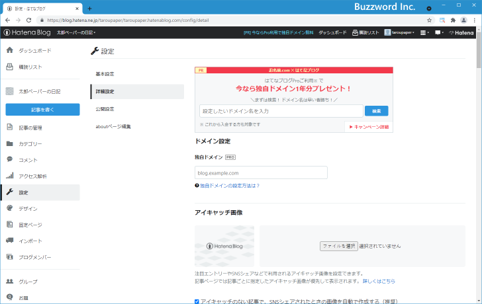482x304 pixels.
Task: Click the コメント speech bubble icon
Action: [x=10, y=159]
